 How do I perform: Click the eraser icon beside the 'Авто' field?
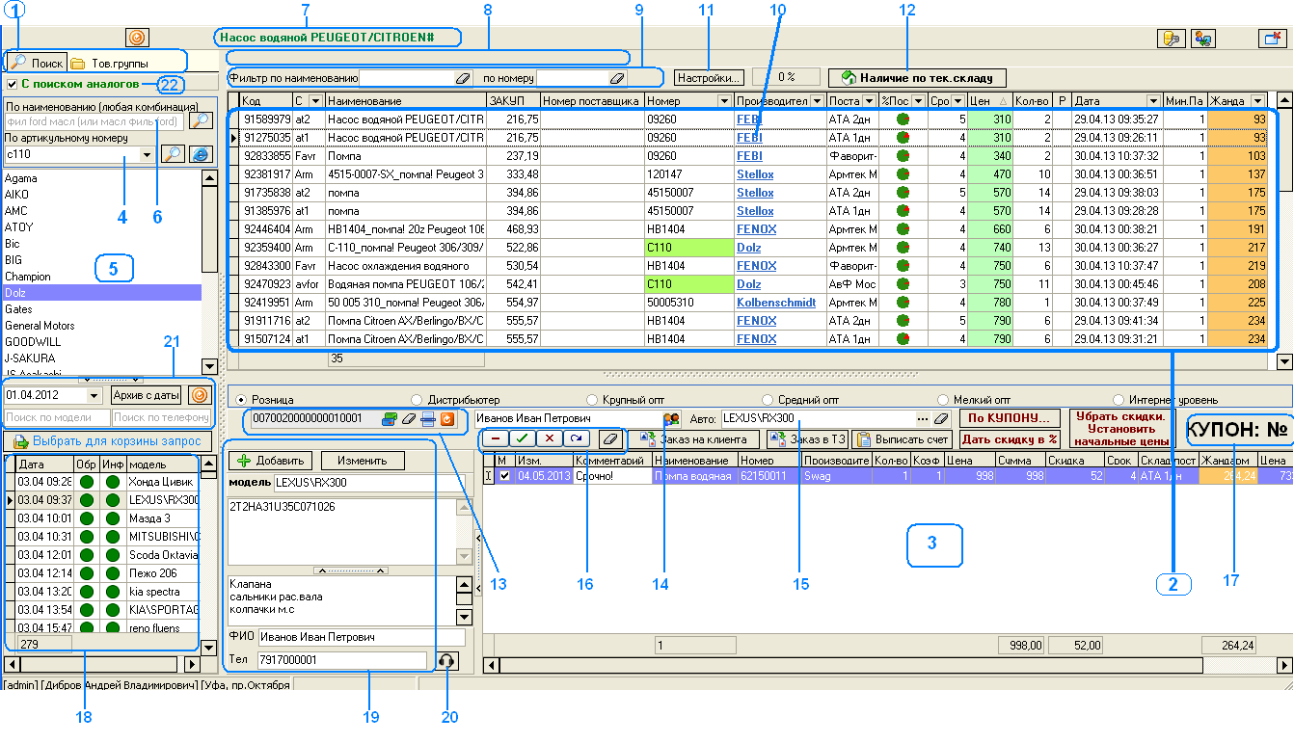(x=941, y=419)
